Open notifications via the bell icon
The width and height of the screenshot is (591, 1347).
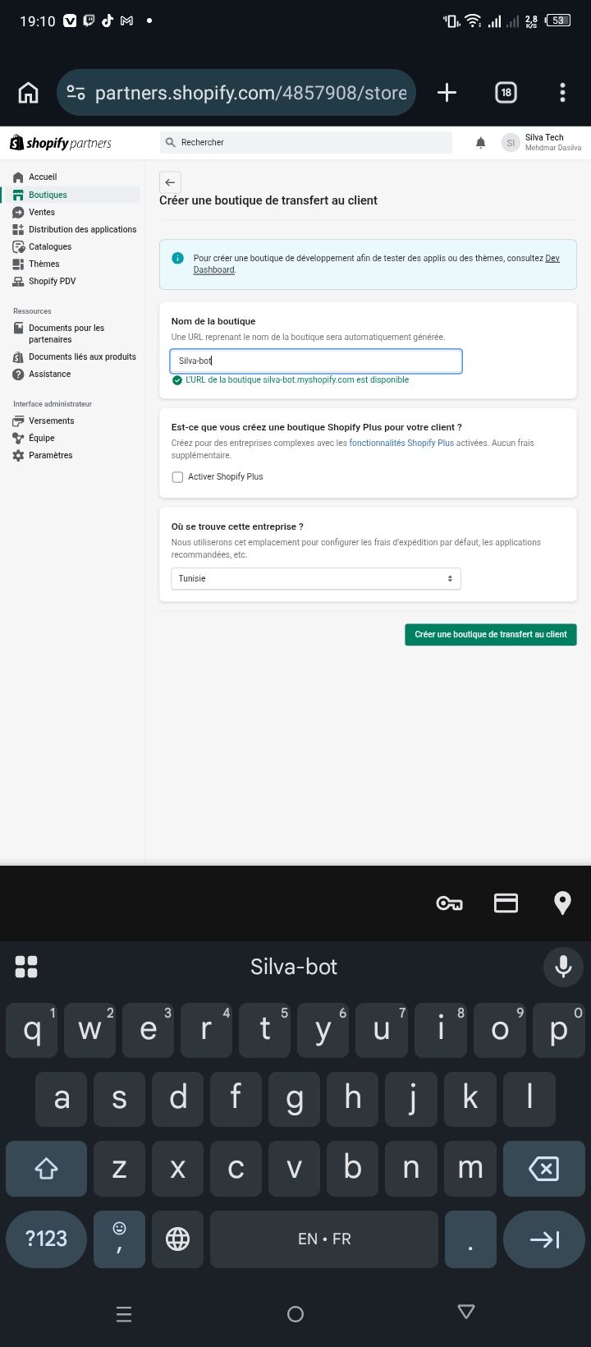tap(481, 143)
